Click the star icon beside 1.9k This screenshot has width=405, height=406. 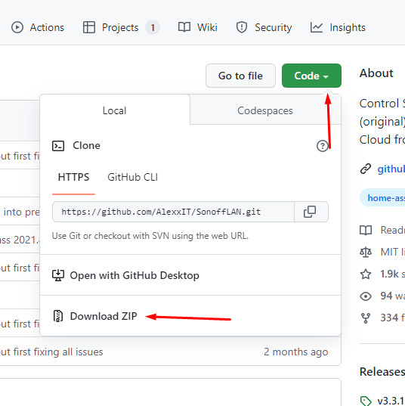366,274
